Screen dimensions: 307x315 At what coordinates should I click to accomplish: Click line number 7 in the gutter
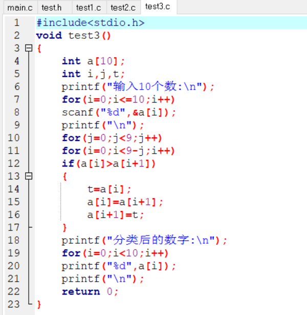click(17, 99)
